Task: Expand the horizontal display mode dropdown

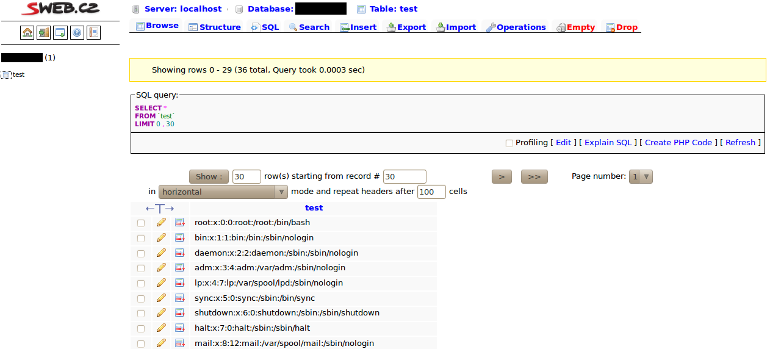Action: (223, 192)
